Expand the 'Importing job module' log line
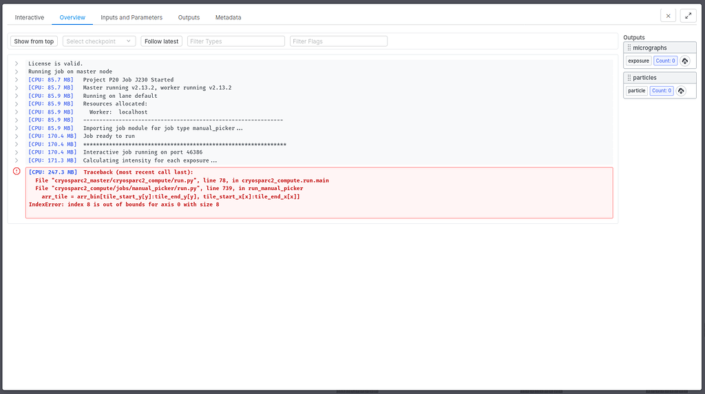705x394 pixels. [x=17, y=128]
